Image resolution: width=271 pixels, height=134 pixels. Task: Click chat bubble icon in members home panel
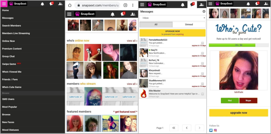coord(123,14)
